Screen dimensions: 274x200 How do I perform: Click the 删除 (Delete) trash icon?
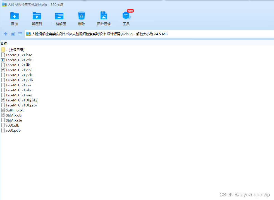click(x=82, y=16)
